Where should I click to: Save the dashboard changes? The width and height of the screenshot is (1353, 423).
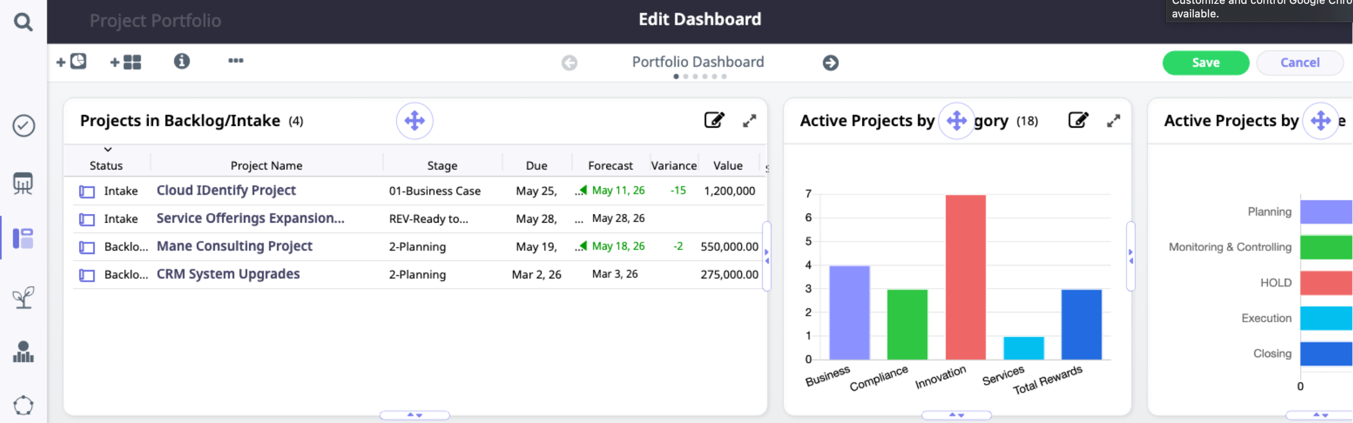click(1205, 63)
